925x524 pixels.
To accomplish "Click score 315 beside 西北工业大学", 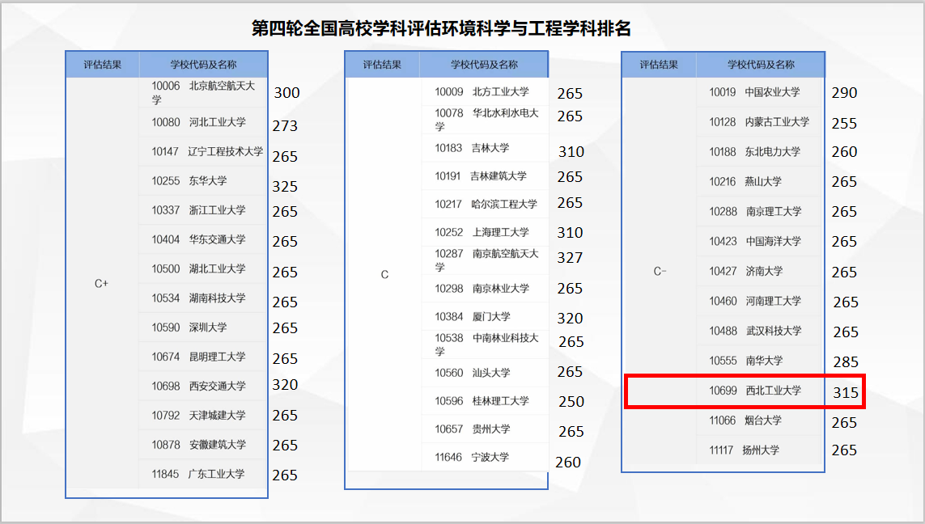I will [846, 392].
